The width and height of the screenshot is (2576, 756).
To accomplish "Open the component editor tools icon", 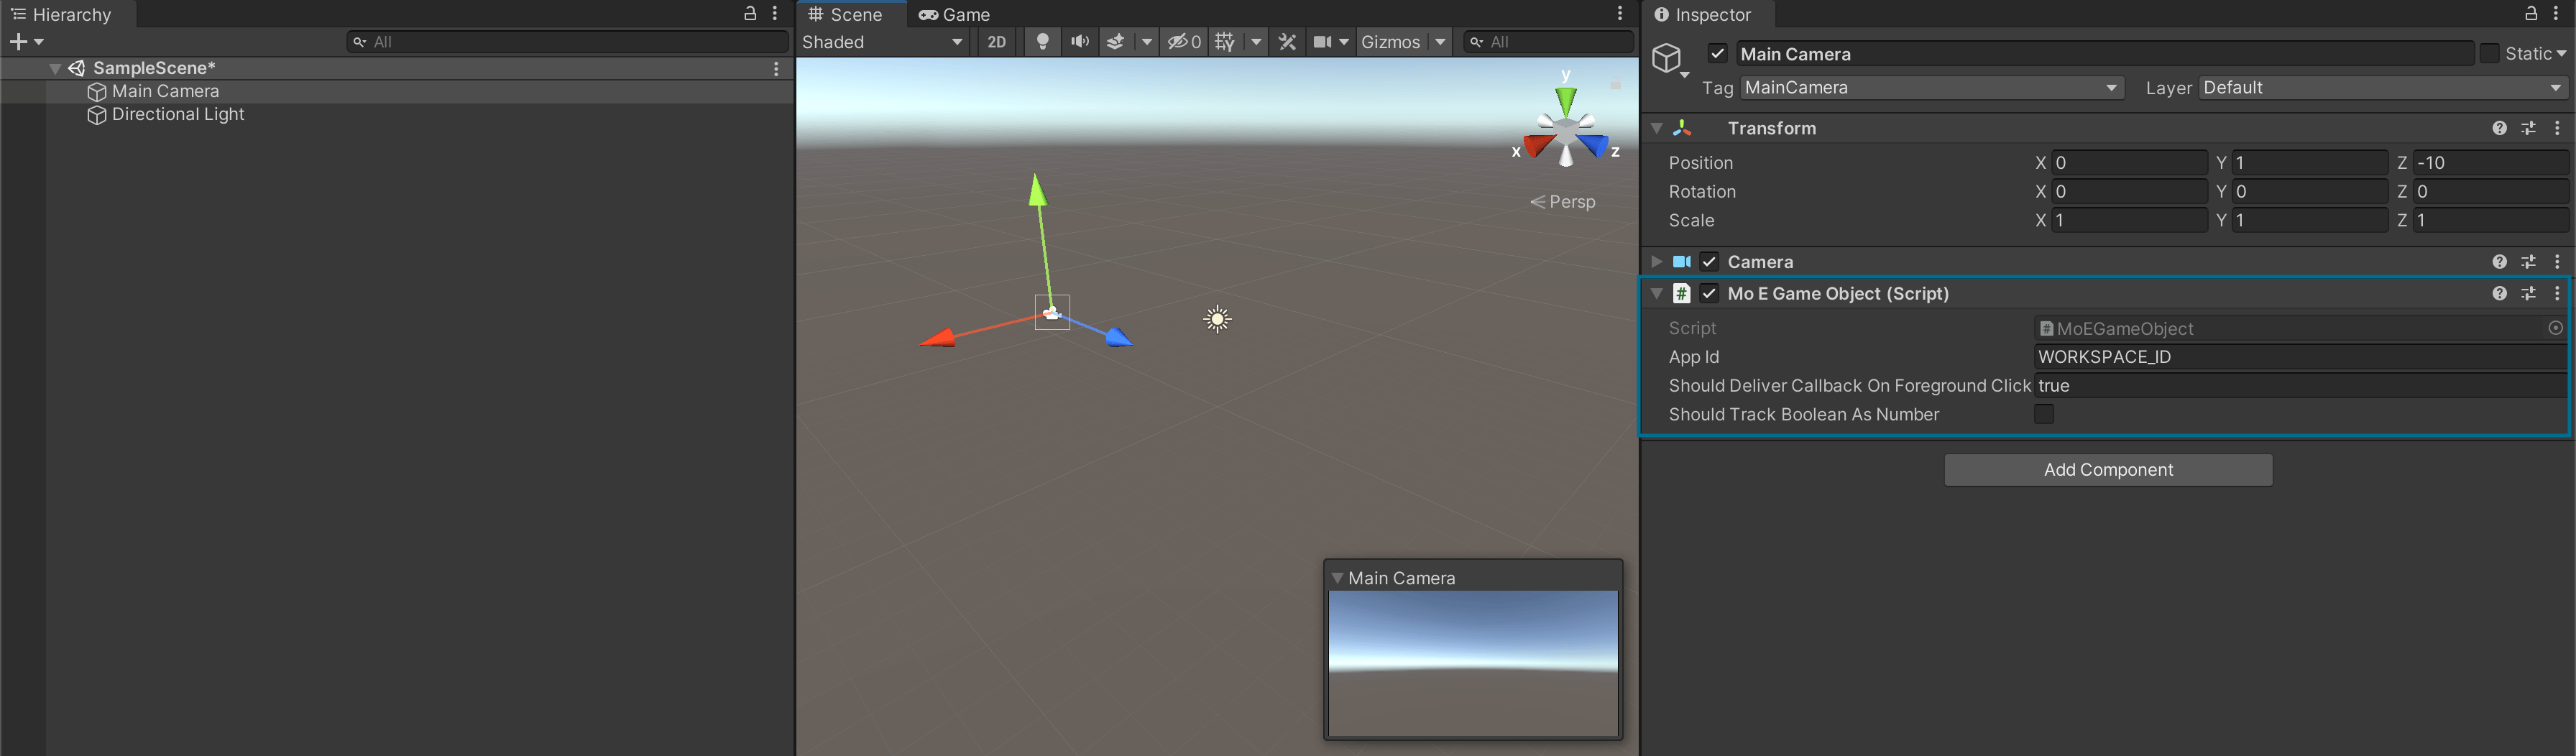I will click(1287, 42).
